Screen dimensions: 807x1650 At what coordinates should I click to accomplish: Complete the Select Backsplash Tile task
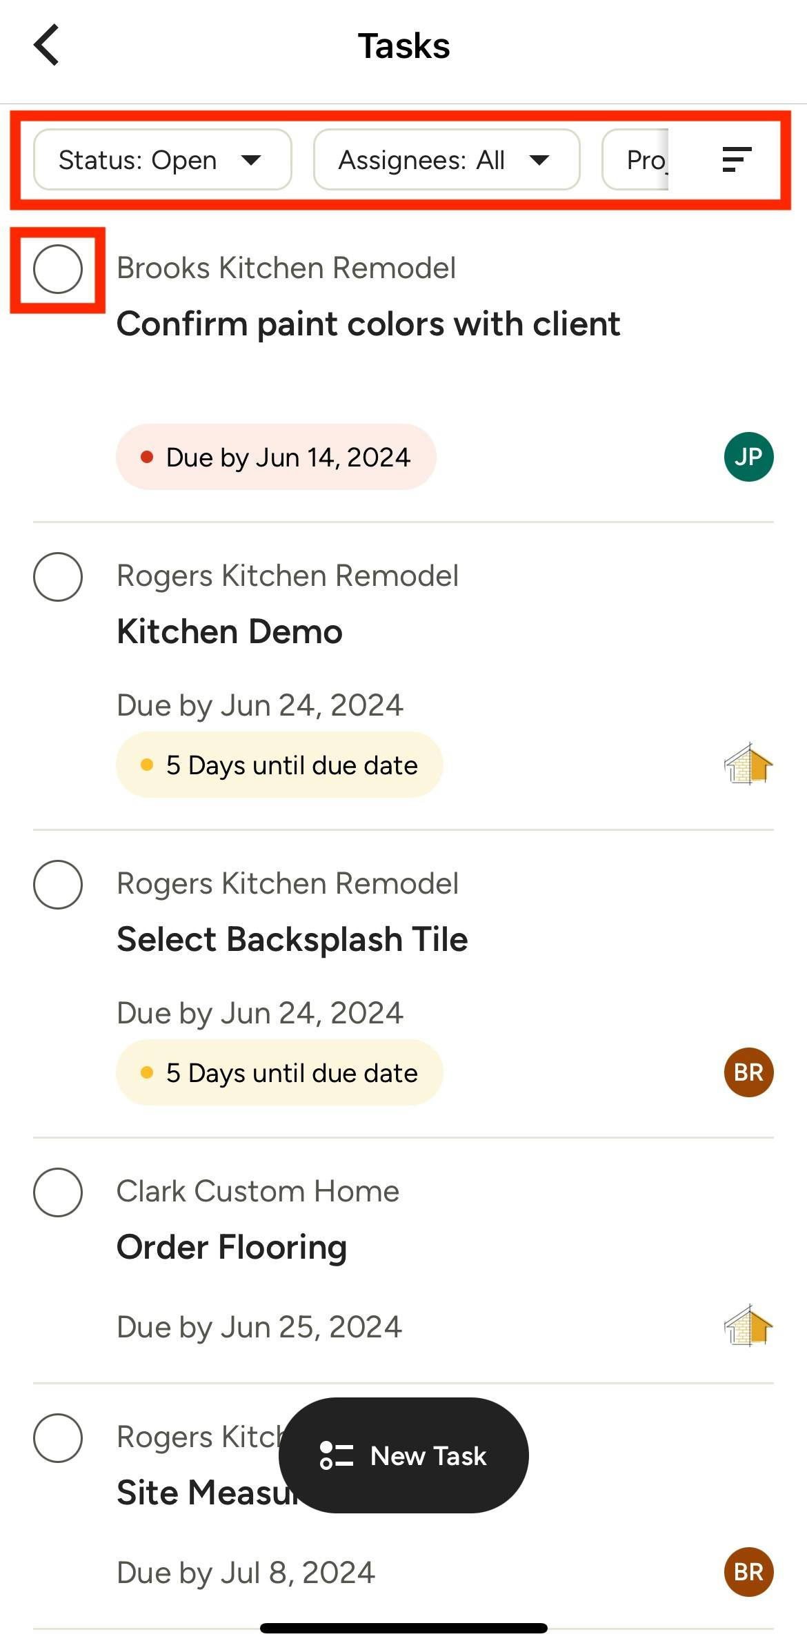pyautogui.click(x=58, y=885)
